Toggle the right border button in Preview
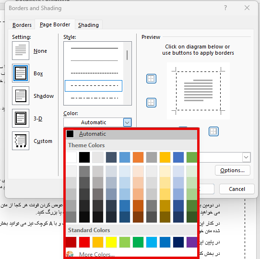260x259 pixels. click(x=213, y=131)
